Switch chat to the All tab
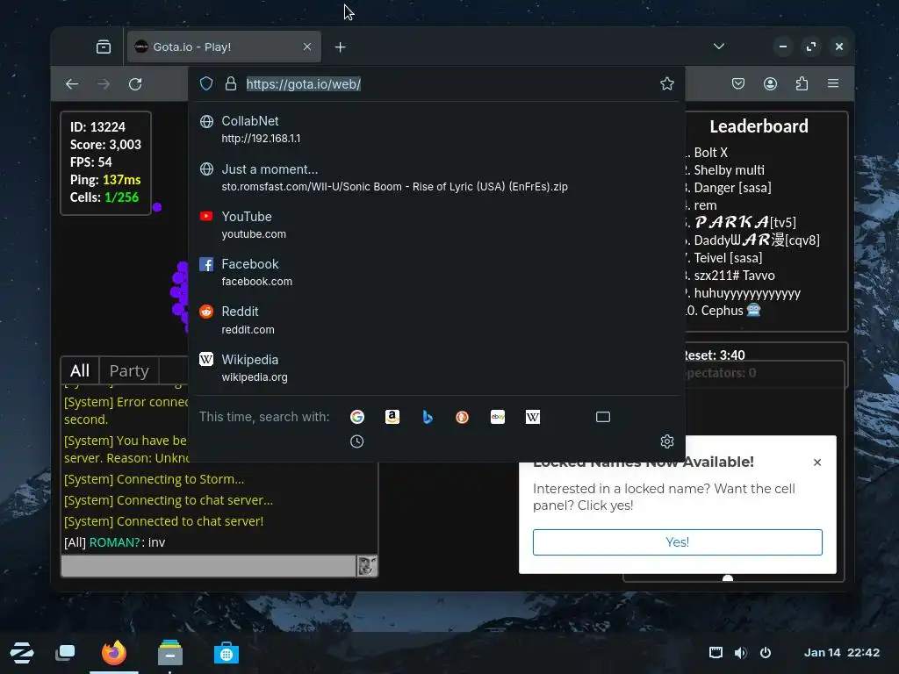The image size is (899, 674). point(80,371)
